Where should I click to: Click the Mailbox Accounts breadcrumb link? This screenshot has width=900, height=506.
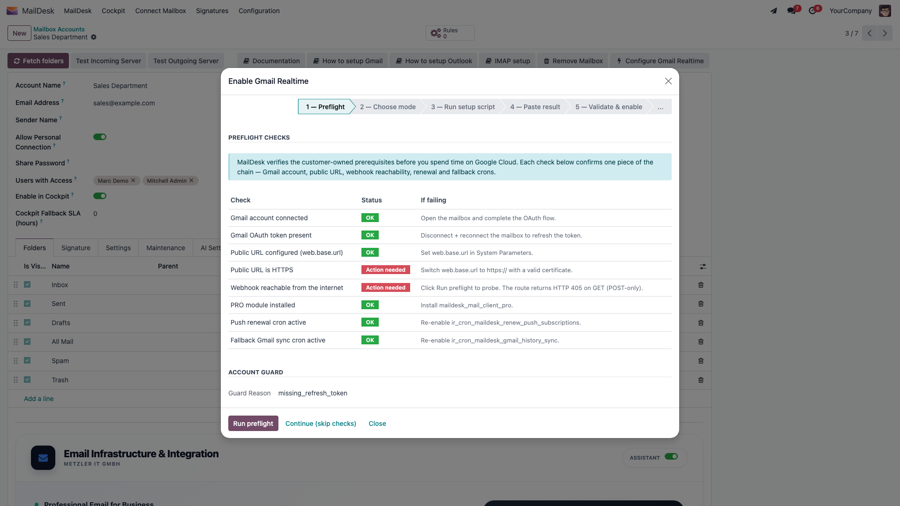coord(59,29)
